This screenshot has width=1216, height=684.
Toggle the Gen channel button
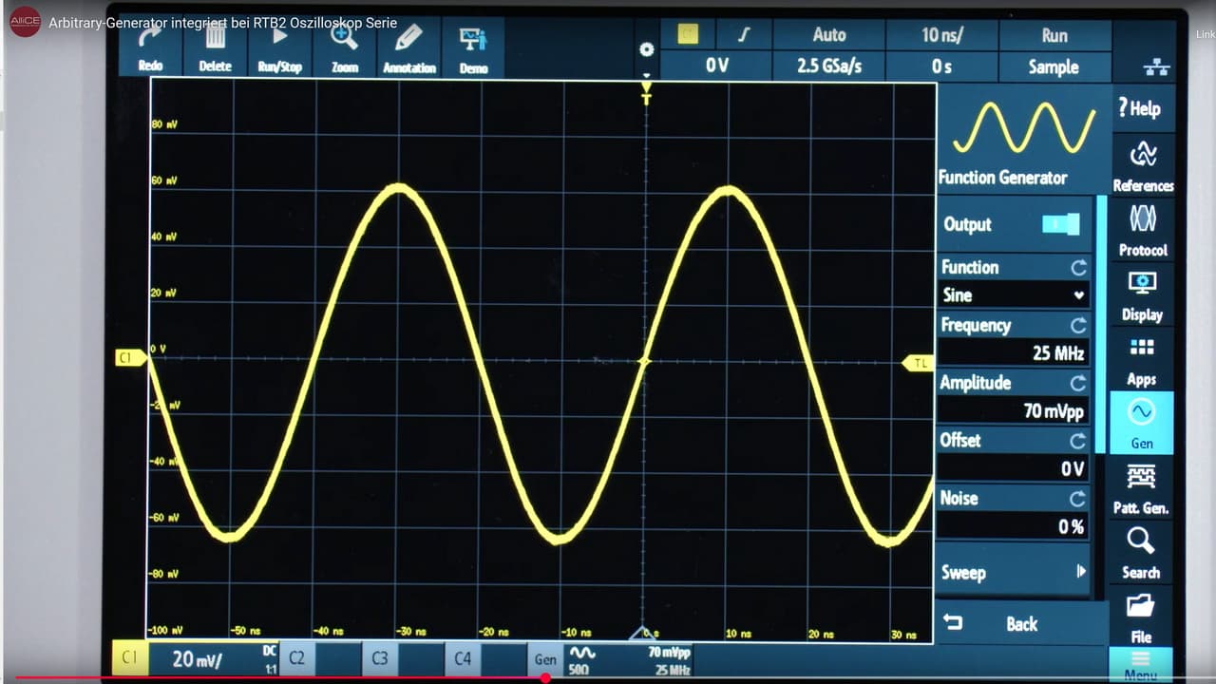coord(545,658)
